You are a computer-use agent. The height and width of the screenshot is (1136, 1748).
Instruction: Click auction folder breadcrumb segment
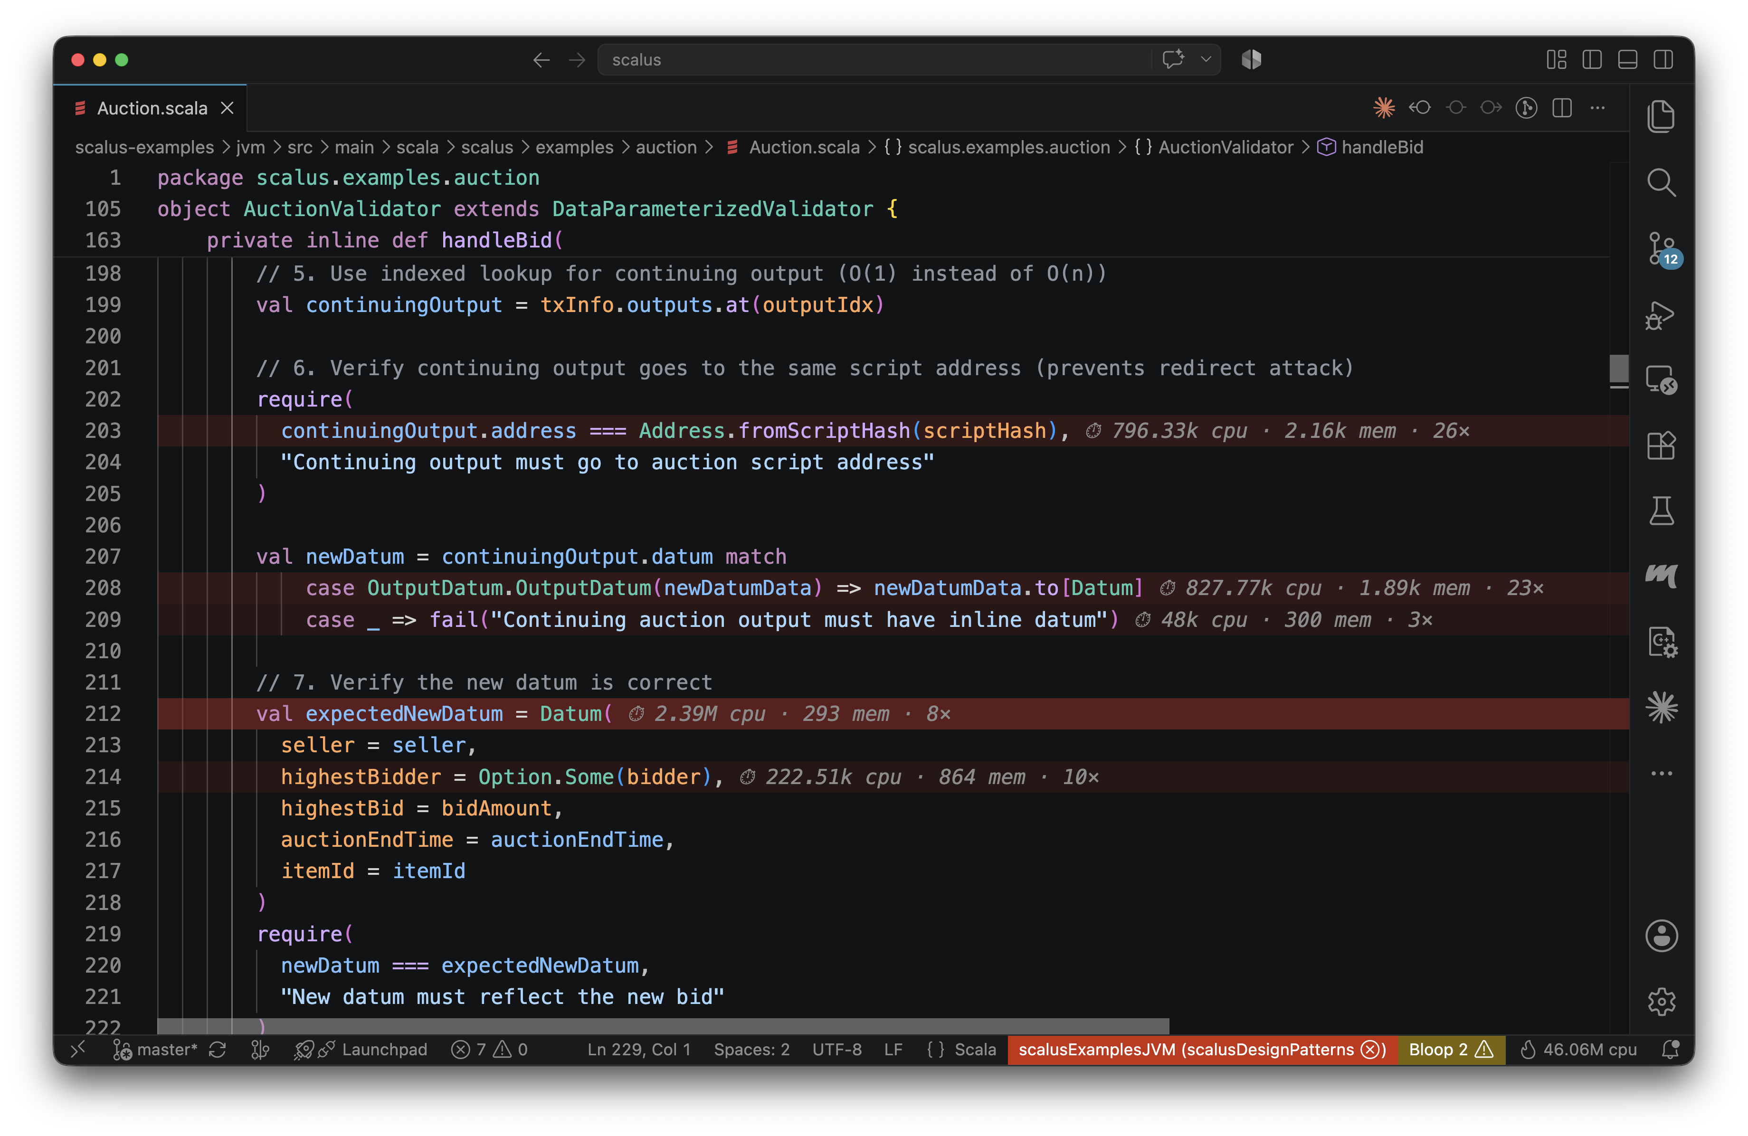[x=666, y=147]
